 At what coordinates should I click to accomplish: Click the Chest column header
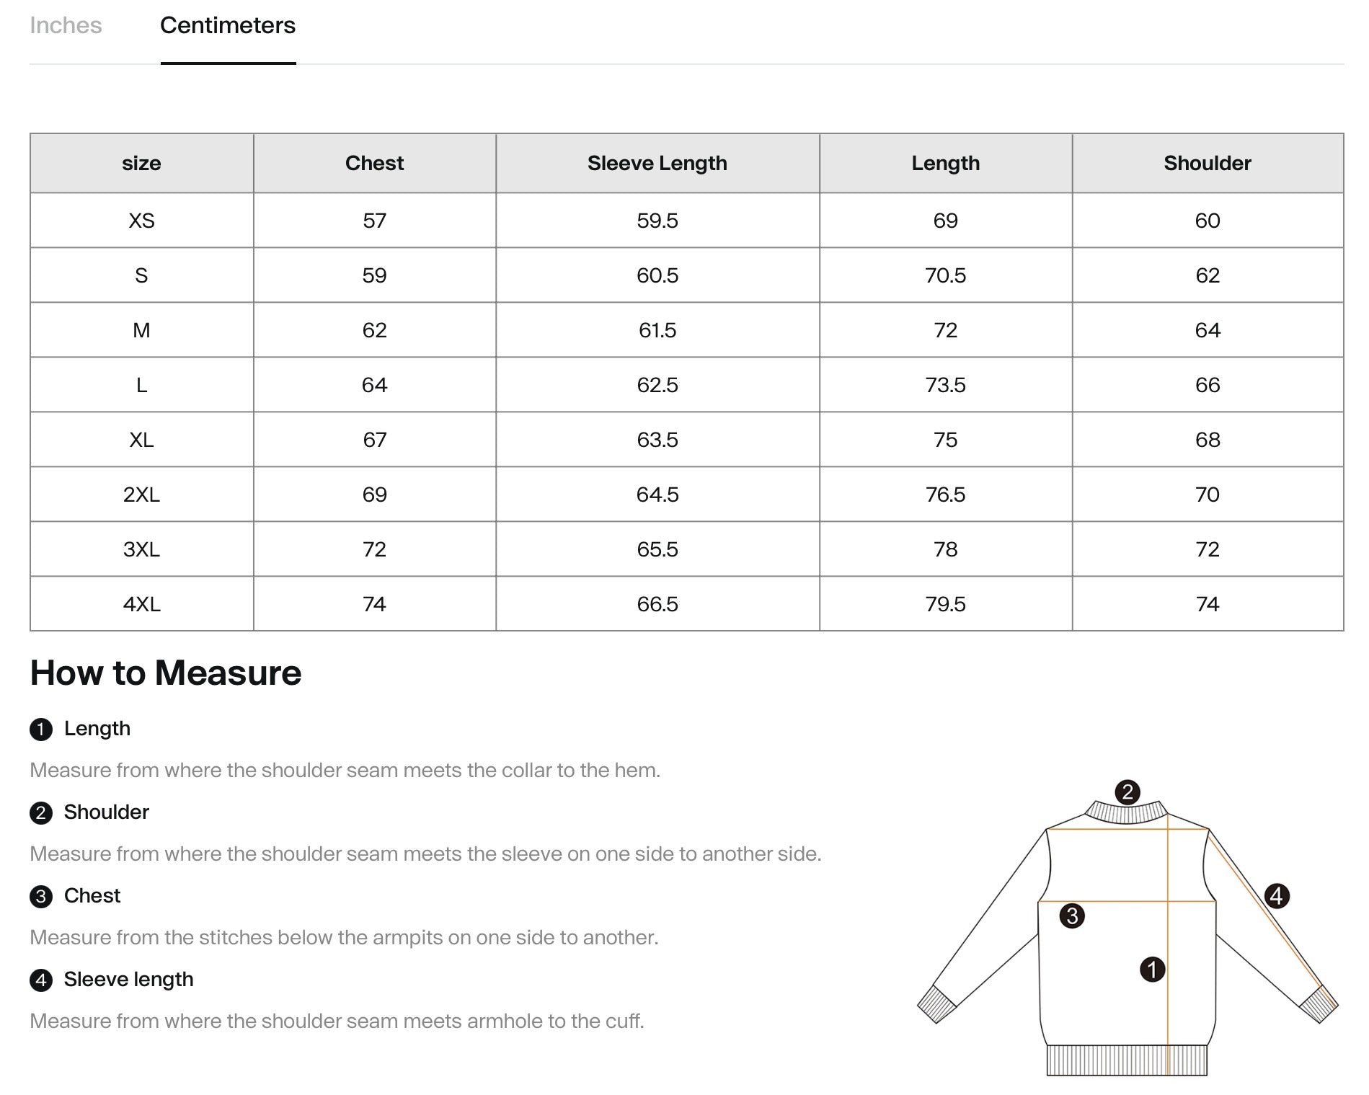point(374,163)
